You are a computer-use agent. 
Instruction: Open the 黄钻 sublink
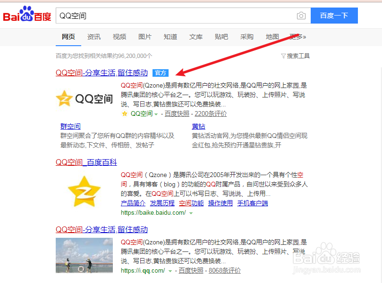click(198, 126)
